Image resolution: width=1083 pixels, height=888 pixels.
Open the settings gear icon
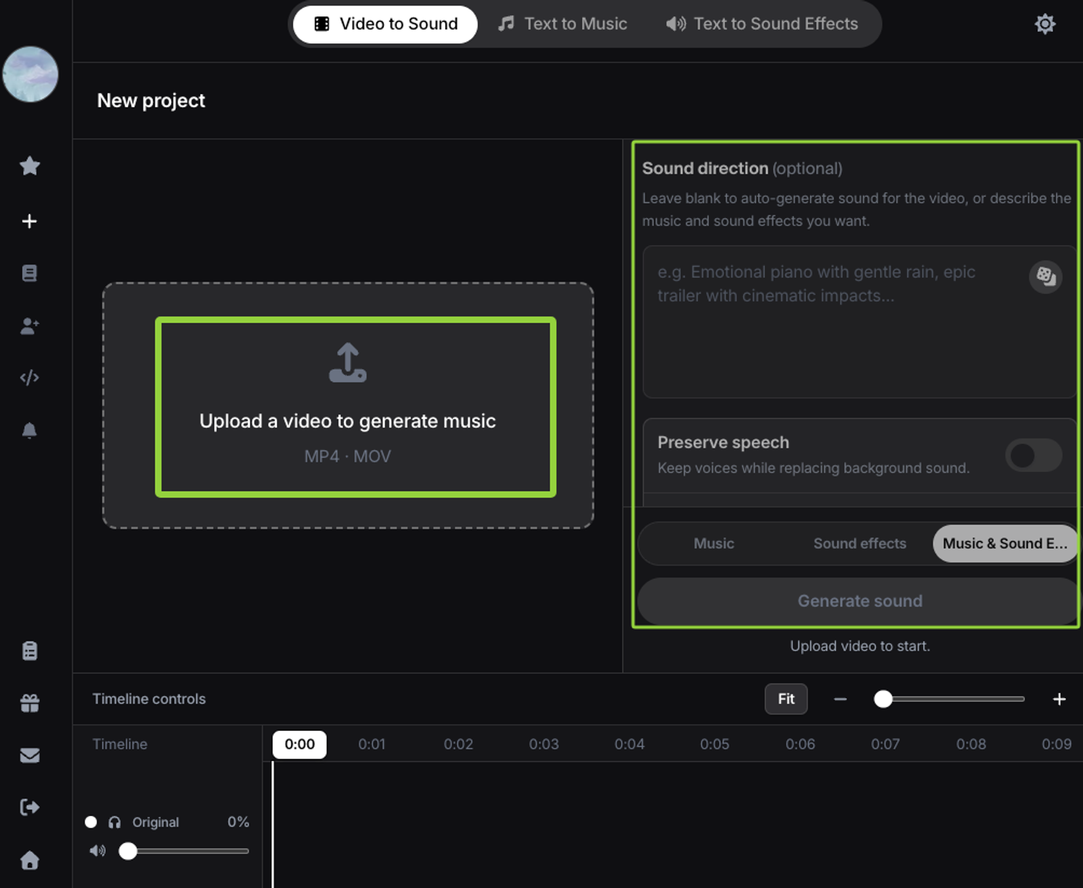pyautogui.click(x=1045, y=24)
